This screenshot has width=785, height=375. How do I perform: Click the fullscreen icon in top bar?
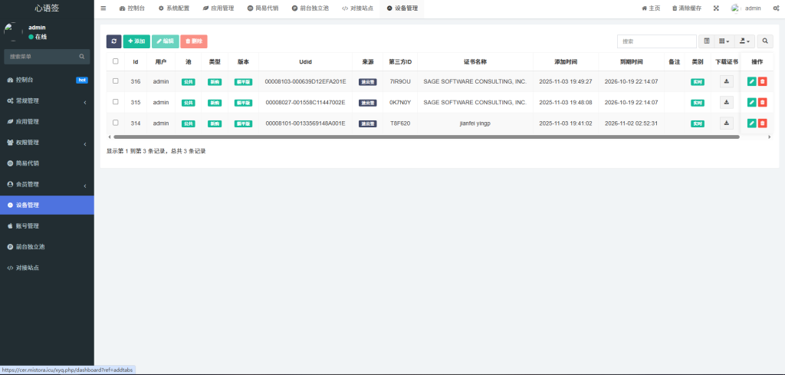click(716, 8)
